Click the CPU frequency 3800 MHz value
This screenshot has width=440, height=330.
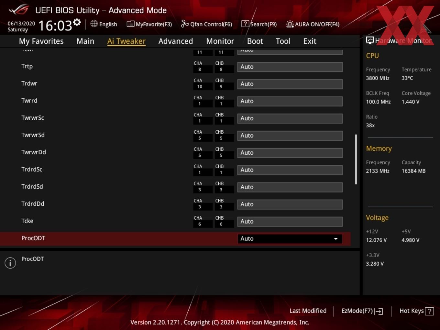pos(378,78)
